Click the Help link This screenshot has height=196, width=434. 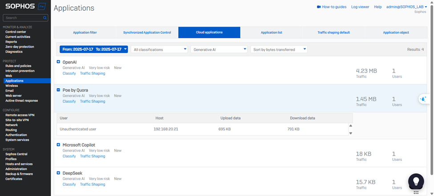[378, 7]
